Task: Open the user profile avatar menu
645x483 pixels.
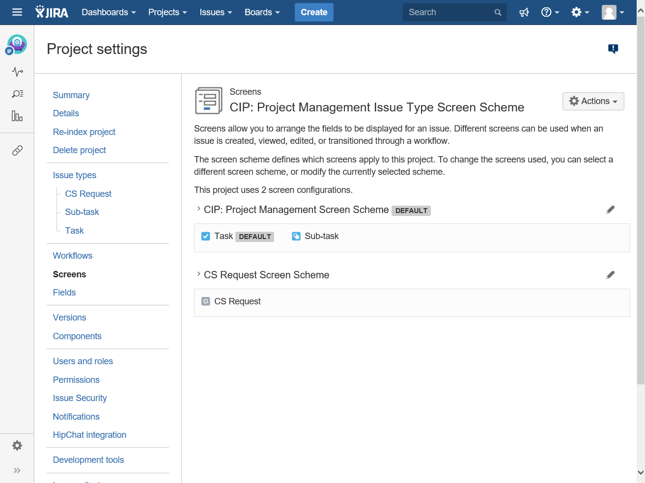Action: (x=613, y=12)
